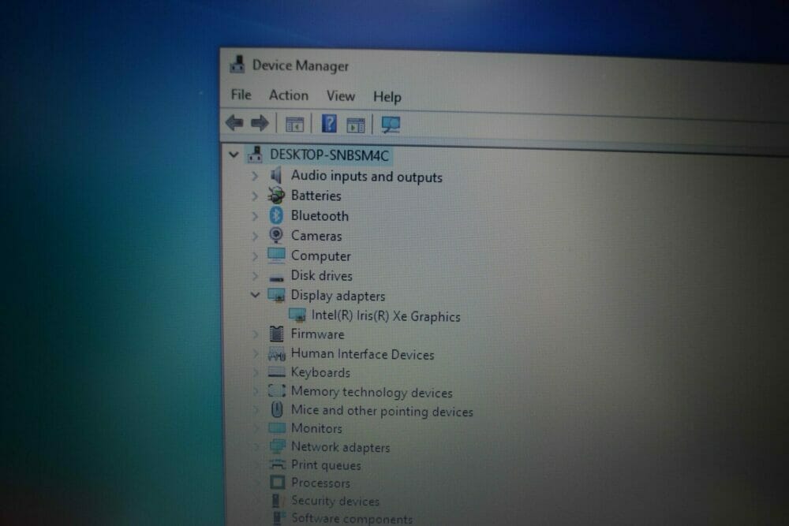Select the Software components label
Image resolution: width=789 pixels, height=526 pixels.
coord(352,518)
